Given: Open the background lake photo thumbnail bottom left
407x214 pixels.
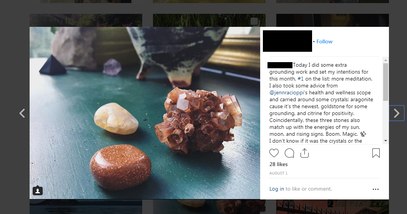Looking at the screenshot, I should 86,207.
